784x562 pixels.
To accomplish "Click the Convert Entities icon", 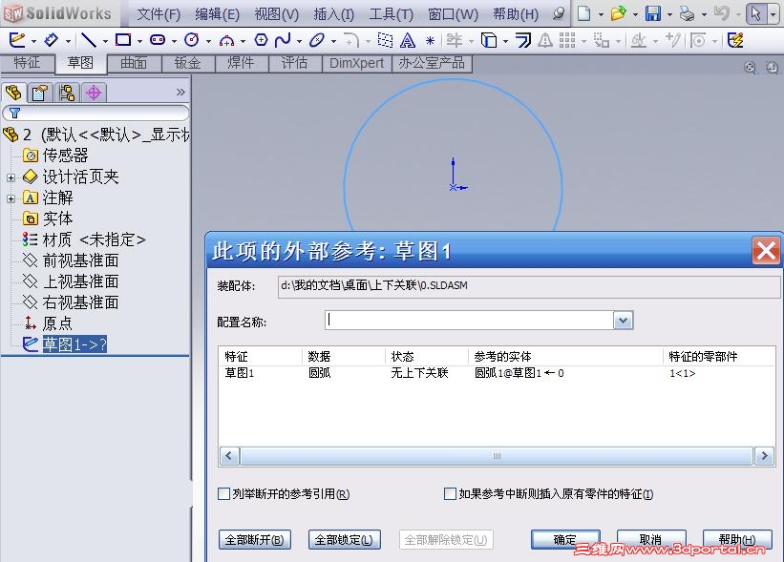I will pos(489,40).
